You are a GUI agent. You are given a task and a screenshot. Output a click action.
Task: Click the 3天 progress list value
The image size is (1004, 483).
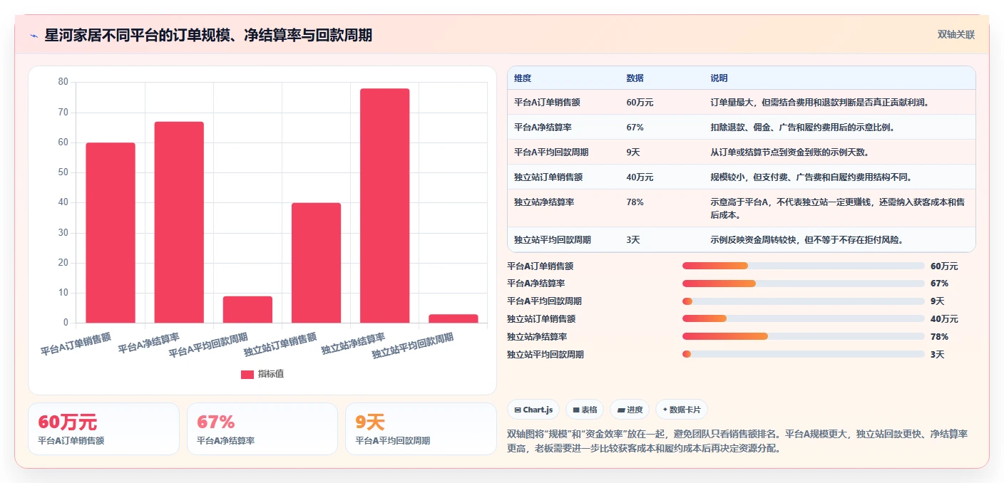[x=937, y=354]
